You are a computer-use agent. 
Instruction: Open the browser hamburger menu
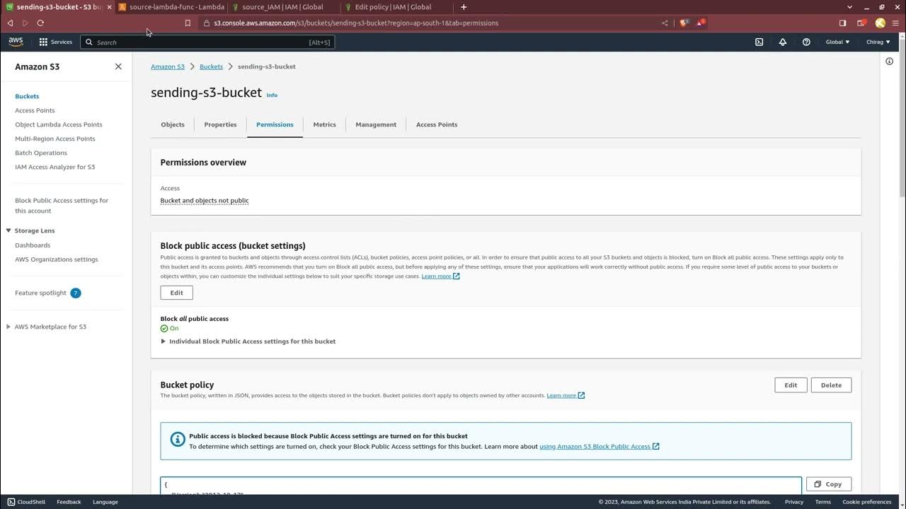point(895,23)
